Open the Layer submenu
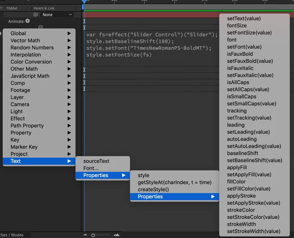The height and width of the screenshot is (238, 294). click(x=39, y=98)
